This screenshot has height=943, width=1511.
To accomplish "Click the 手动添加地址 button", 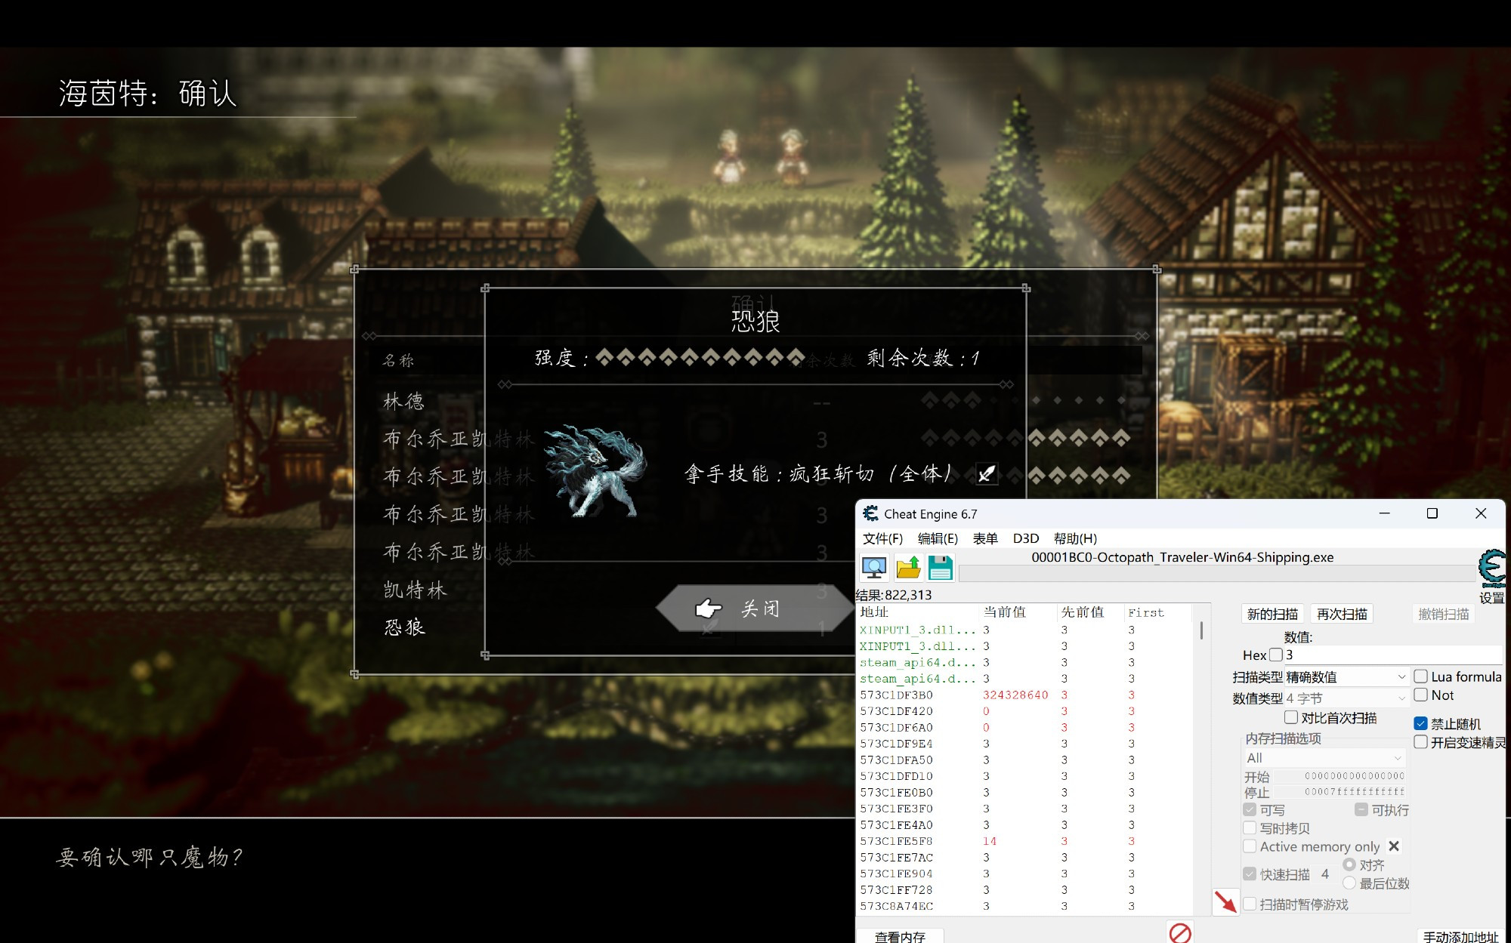I will click(x=1460, y=936).
